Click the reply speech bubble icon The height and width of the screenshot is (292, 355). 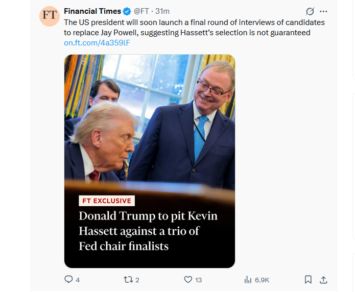68,279
